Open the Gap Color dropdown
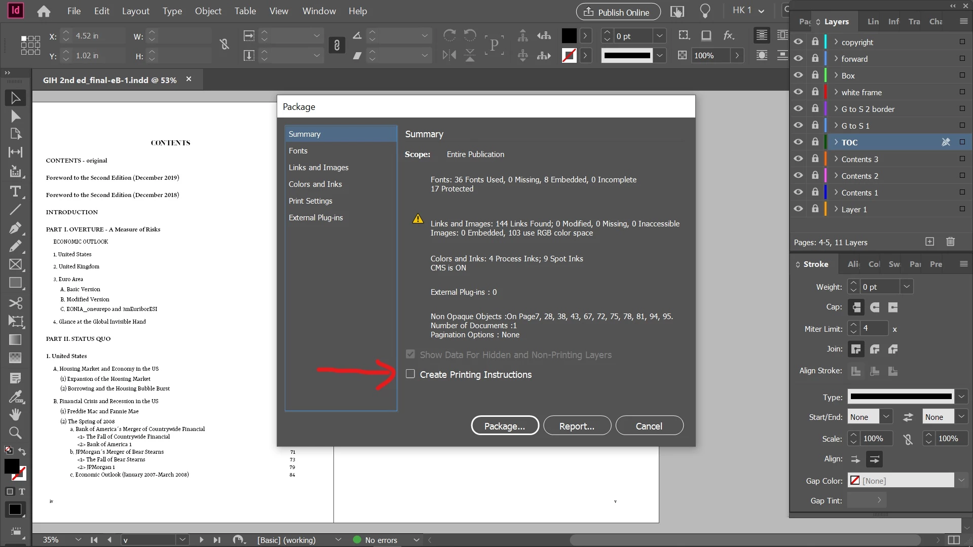 pyautogui.click(x=961, y=480)
